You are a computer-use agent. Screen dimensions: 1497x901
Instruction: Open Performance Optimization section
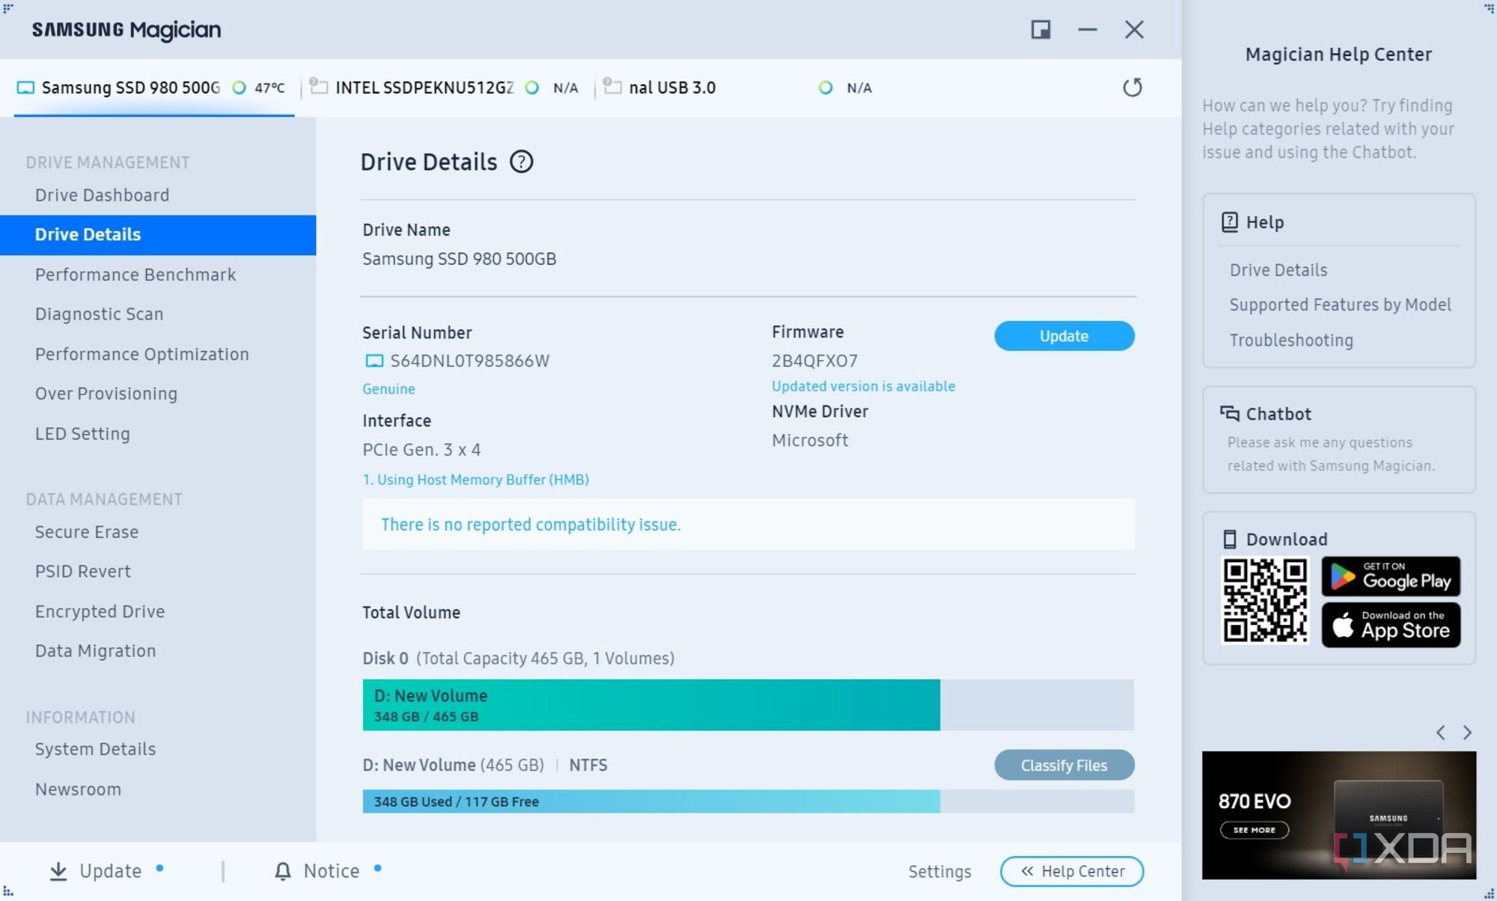click(x=141, y=354)
